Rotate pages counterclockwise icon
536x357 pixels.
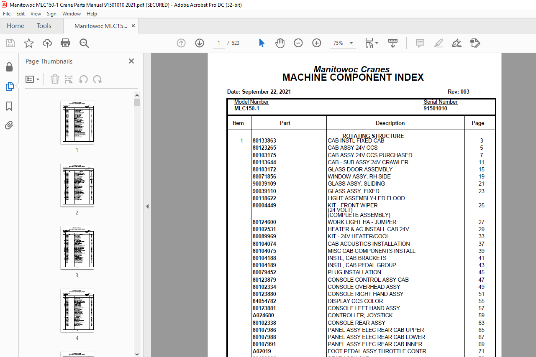pyautogui.click(x=83, y=79)
